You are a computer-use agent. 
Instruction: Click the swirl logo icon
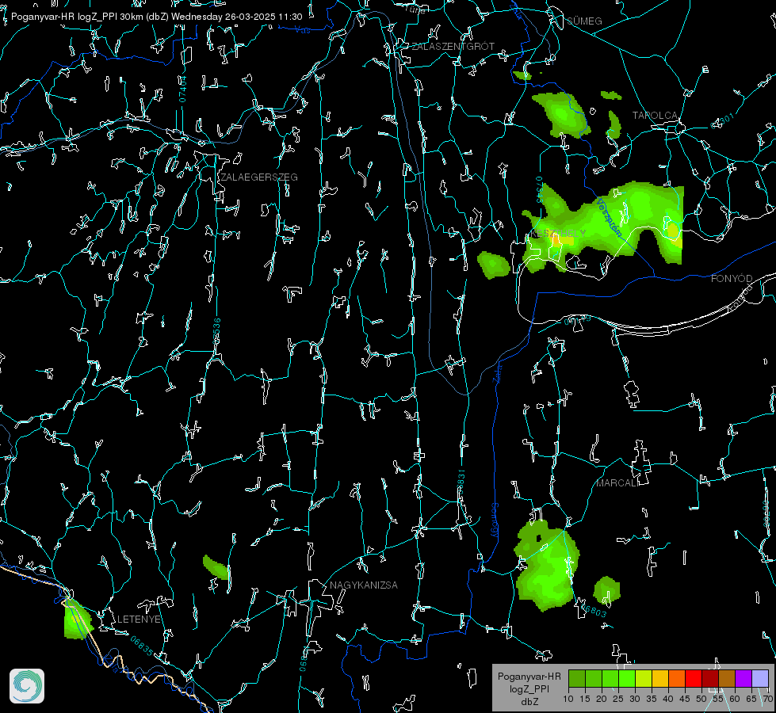pyautogui.click(x=27, y=686)
